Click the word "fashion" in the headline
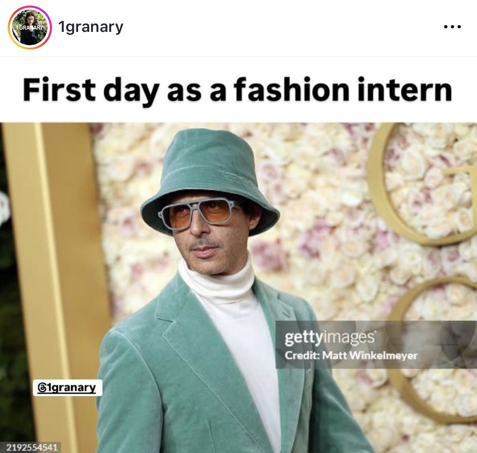Screen dimensions: 477x453 [291, 89]
